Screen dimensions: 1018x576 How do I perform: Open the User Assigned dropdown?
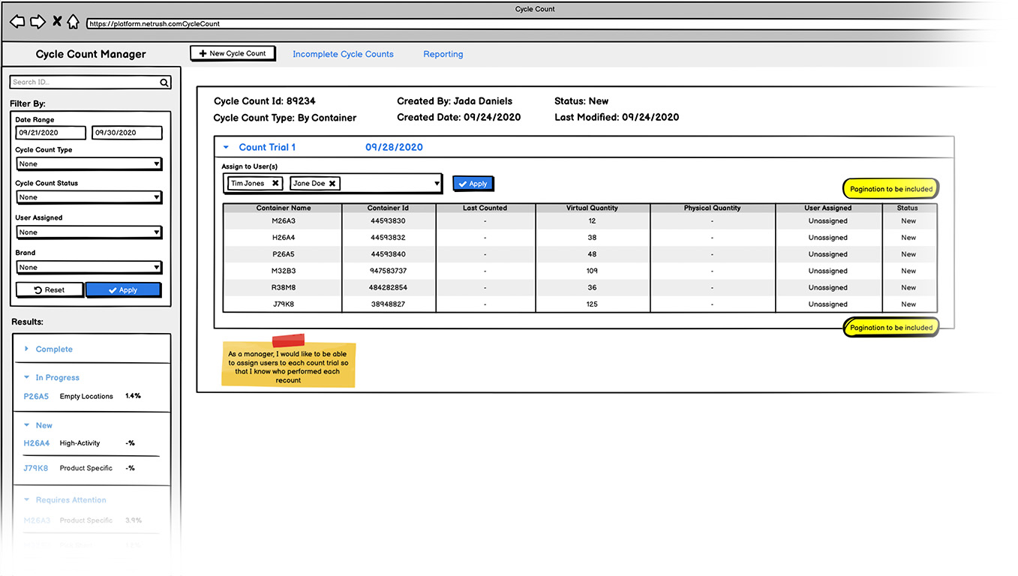tap(157, 232)
